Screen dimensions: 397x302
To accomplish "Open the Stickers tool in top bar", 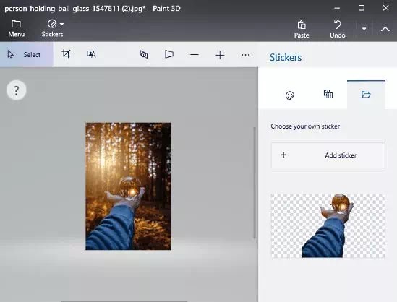I will [x=52, y=28].
